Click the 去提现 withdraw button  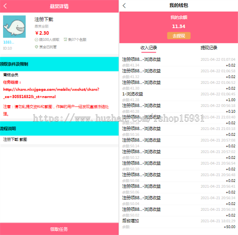(x=179, y=36)
